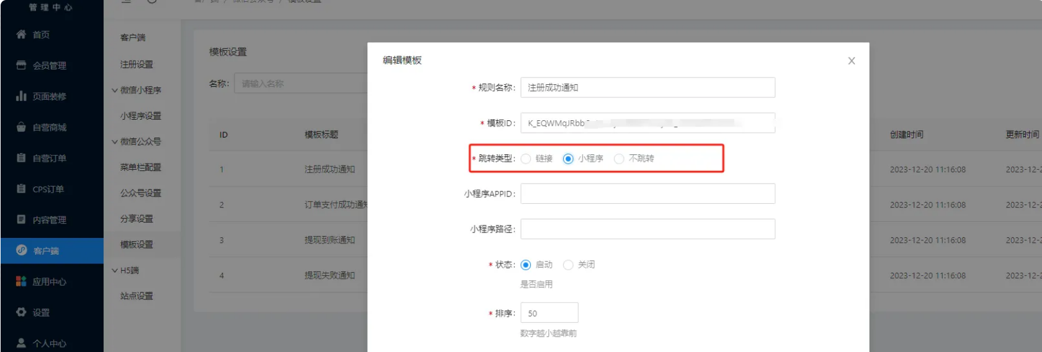
Task: Open 模板设置 submenu item
Action: (x=136, y=245)
